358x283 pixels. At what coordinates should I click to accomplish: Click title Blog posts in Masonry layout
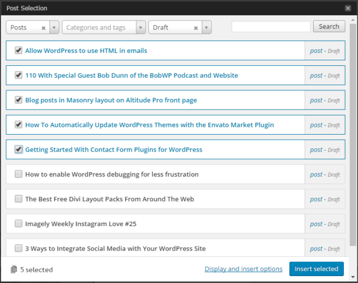111,100
